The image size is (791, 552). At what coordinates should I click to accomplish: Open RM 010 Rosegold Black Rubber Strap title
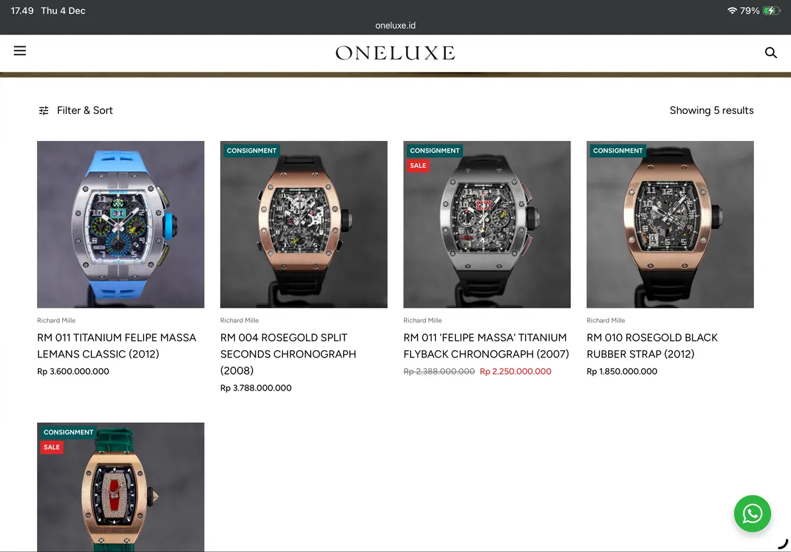click(652, 345)
